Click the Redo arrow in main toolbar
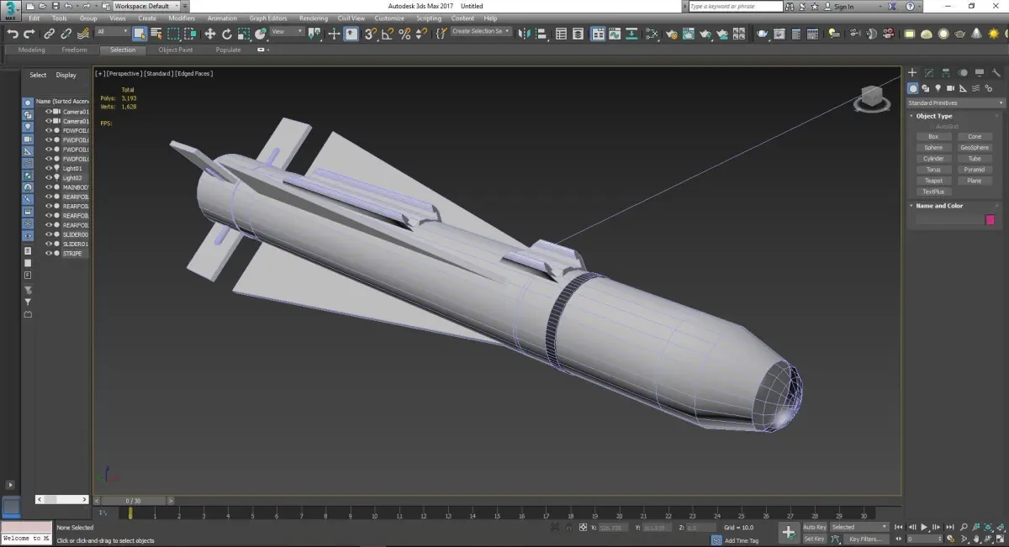1009x547 pixels. (29, 34)
